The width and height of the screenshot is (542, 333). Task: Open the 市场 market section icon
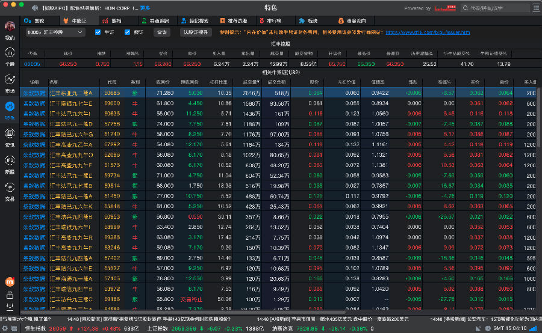[x=10, y=80]
